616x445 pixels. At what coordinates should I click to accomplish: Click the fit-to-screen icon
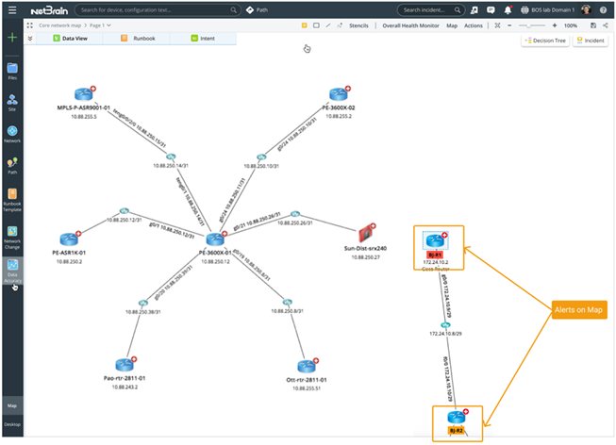coord(497,25)
